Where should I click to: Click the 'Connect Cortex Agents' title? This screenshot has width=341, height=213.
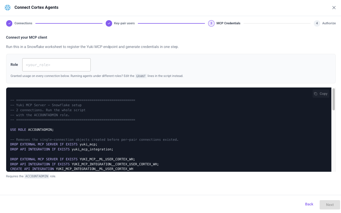pos(36,7)
